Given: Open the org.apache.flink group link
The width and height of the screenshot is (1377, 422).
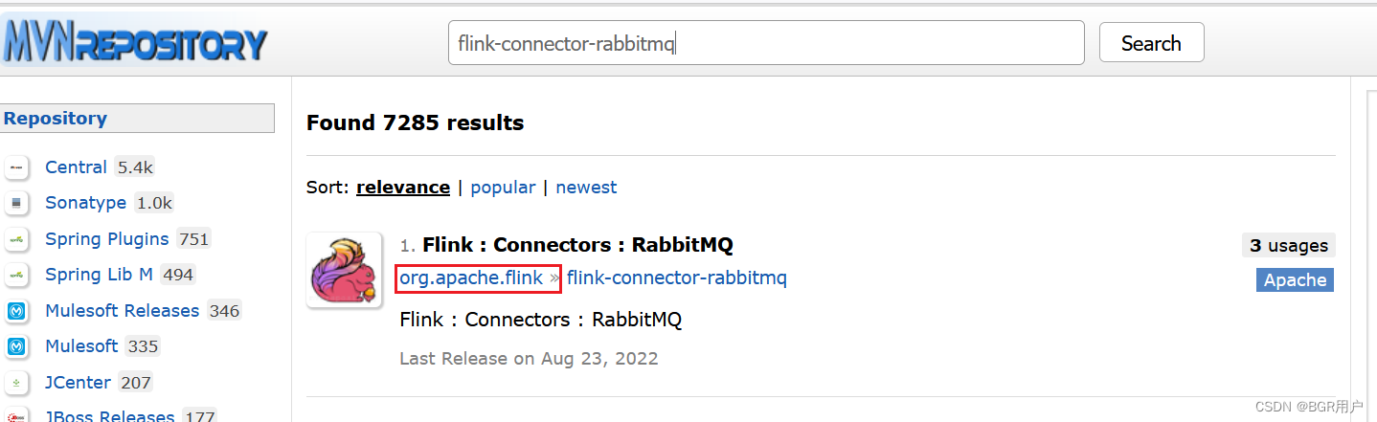Looking at the screenshot, I should tap(471, 278).
